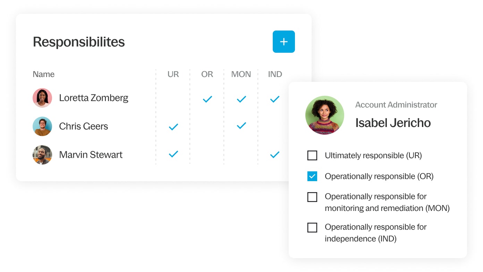The width and height of the screenshot is (483, 272).
Task: Click the MON column header
Action: pos(241,74)
